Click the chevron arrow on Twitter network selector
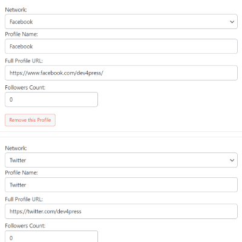Screen dimensions: 242x242 (232, 160)
